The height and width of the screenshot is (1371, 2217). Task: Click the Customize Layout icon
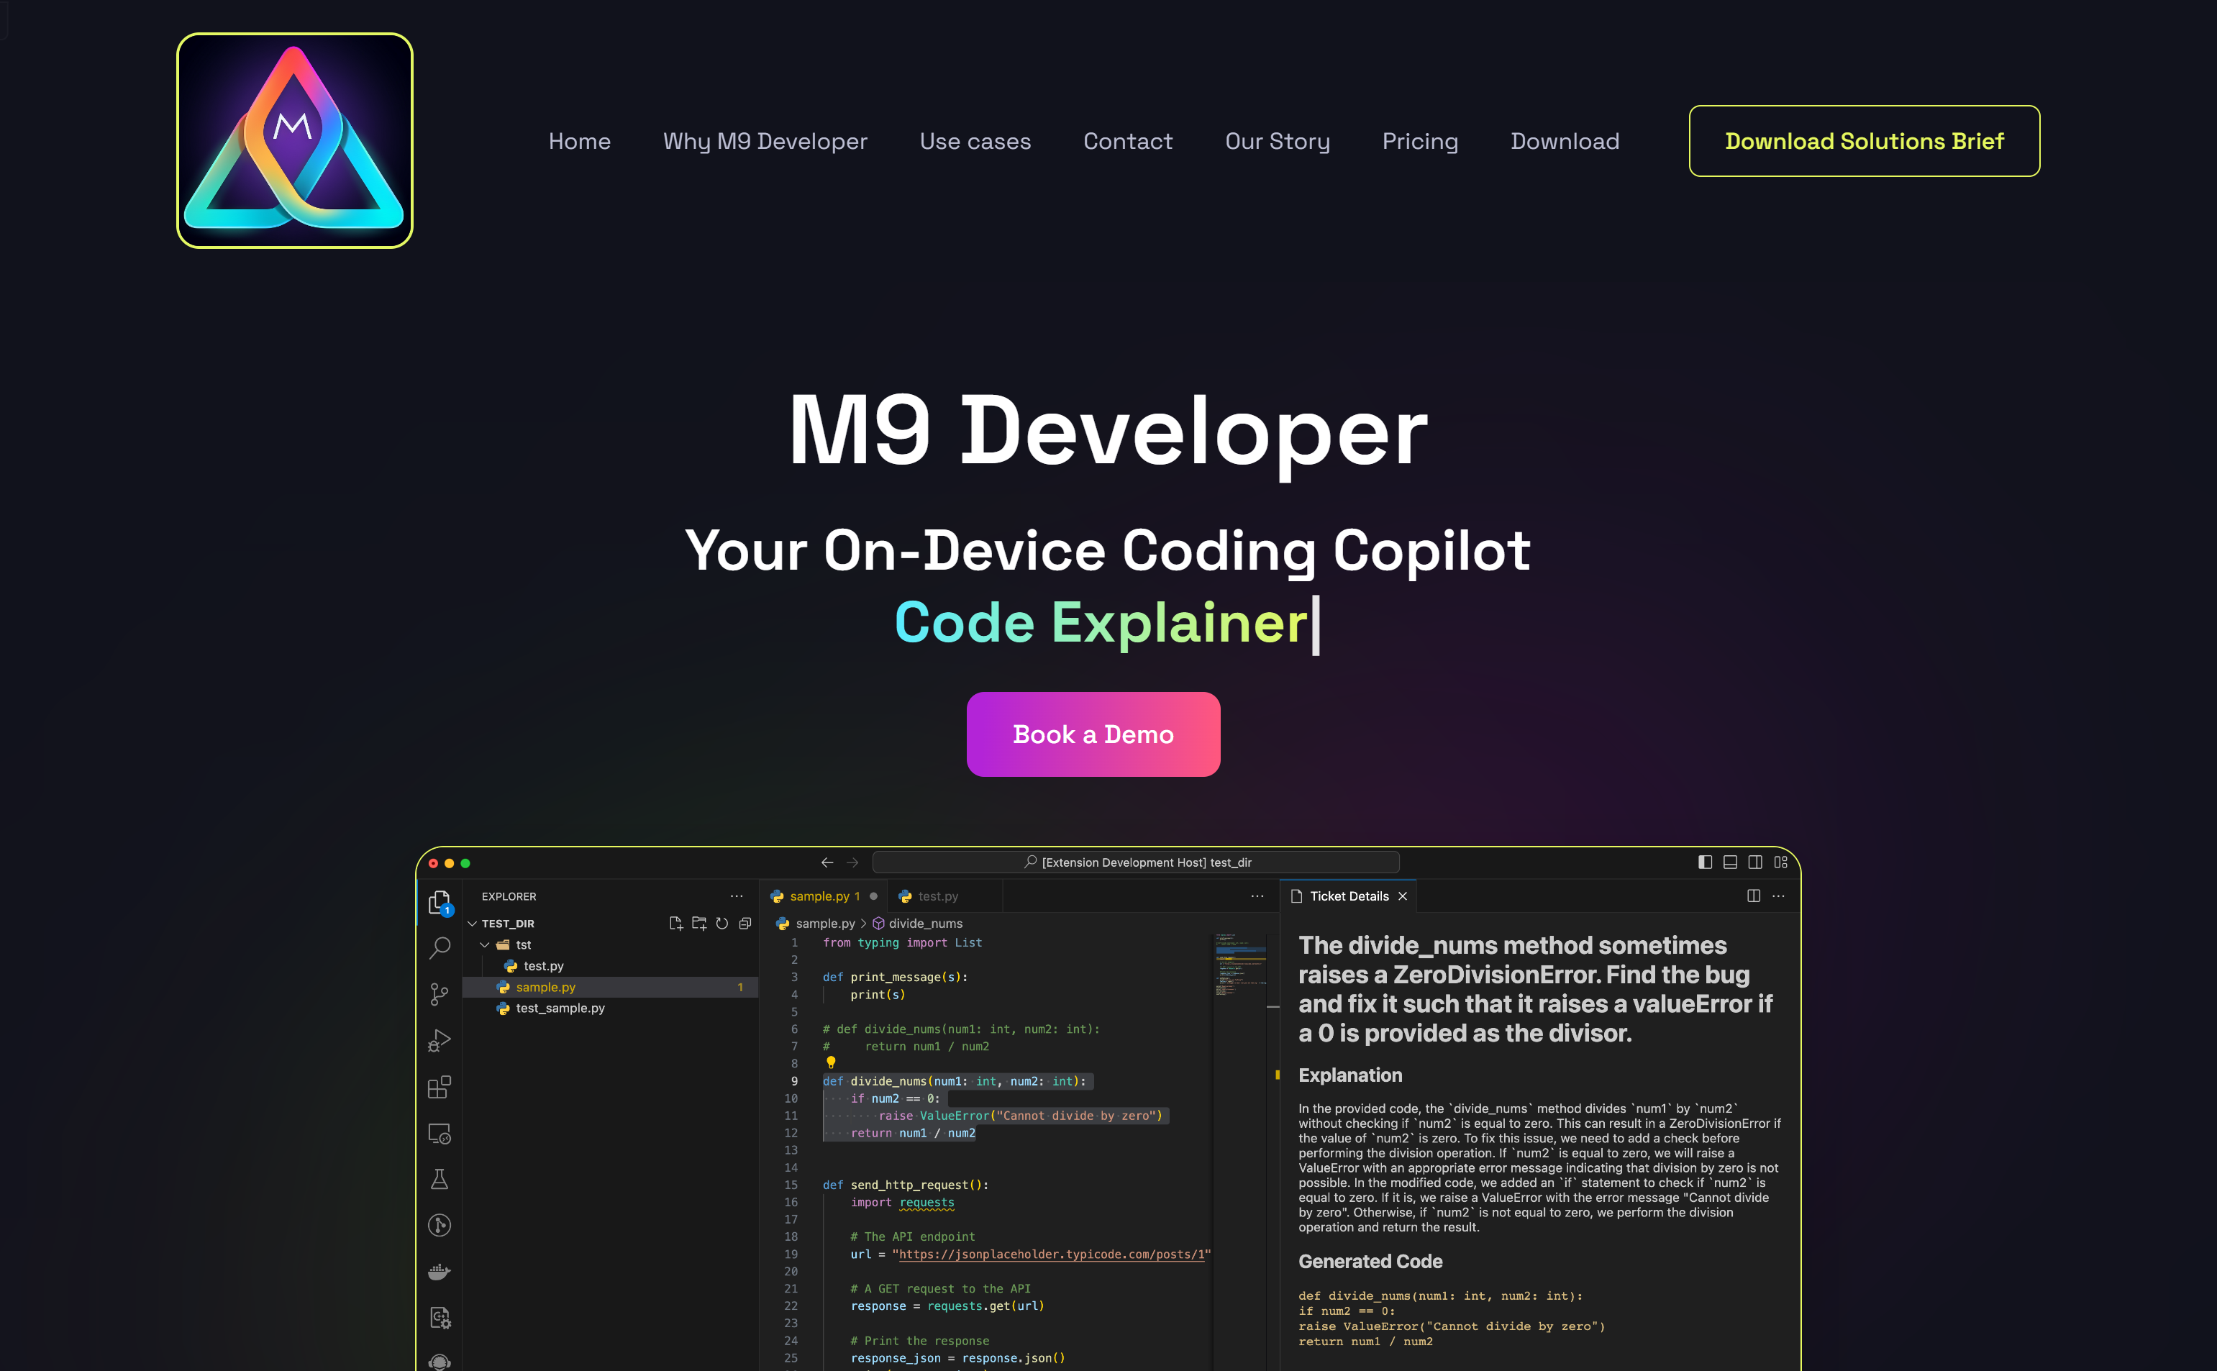pos(1781,862)
